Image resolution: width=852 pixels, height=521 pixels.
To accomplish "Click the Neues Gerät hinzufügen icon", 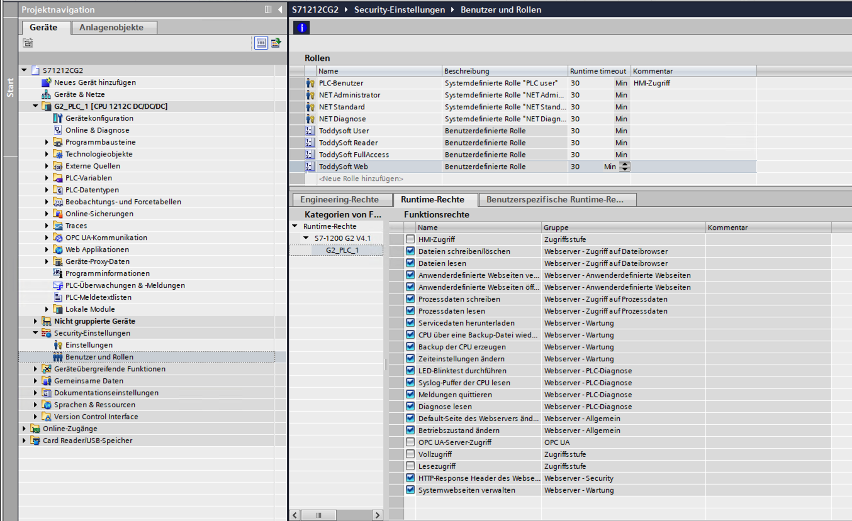I will coord(46,82).
